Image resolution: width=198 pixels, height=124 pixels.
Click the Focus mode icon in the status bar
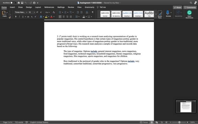141,122
